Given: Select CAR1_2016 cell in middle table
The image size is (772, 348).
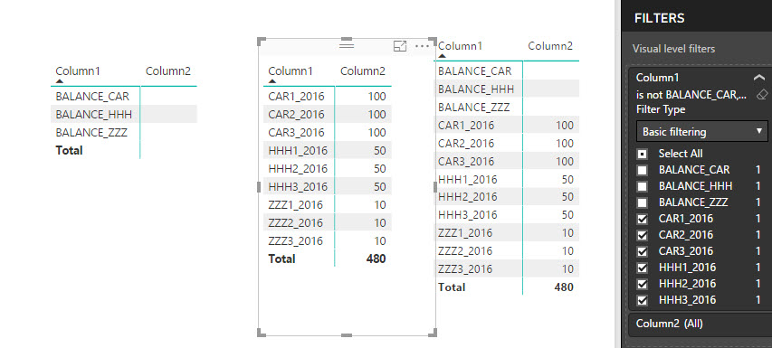Looking at the screenshot, I should 296,97.
